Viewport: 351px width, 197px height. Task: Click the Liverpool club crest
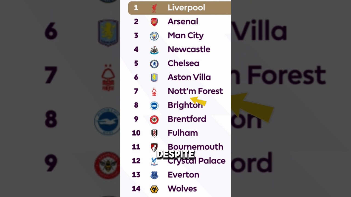coord(154,8)
